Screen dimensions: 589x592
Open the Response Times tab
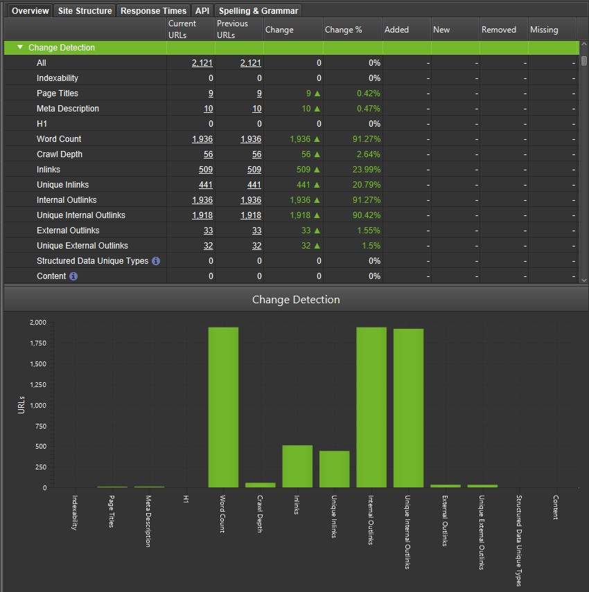pyautogui.click(x=153, y=10)
